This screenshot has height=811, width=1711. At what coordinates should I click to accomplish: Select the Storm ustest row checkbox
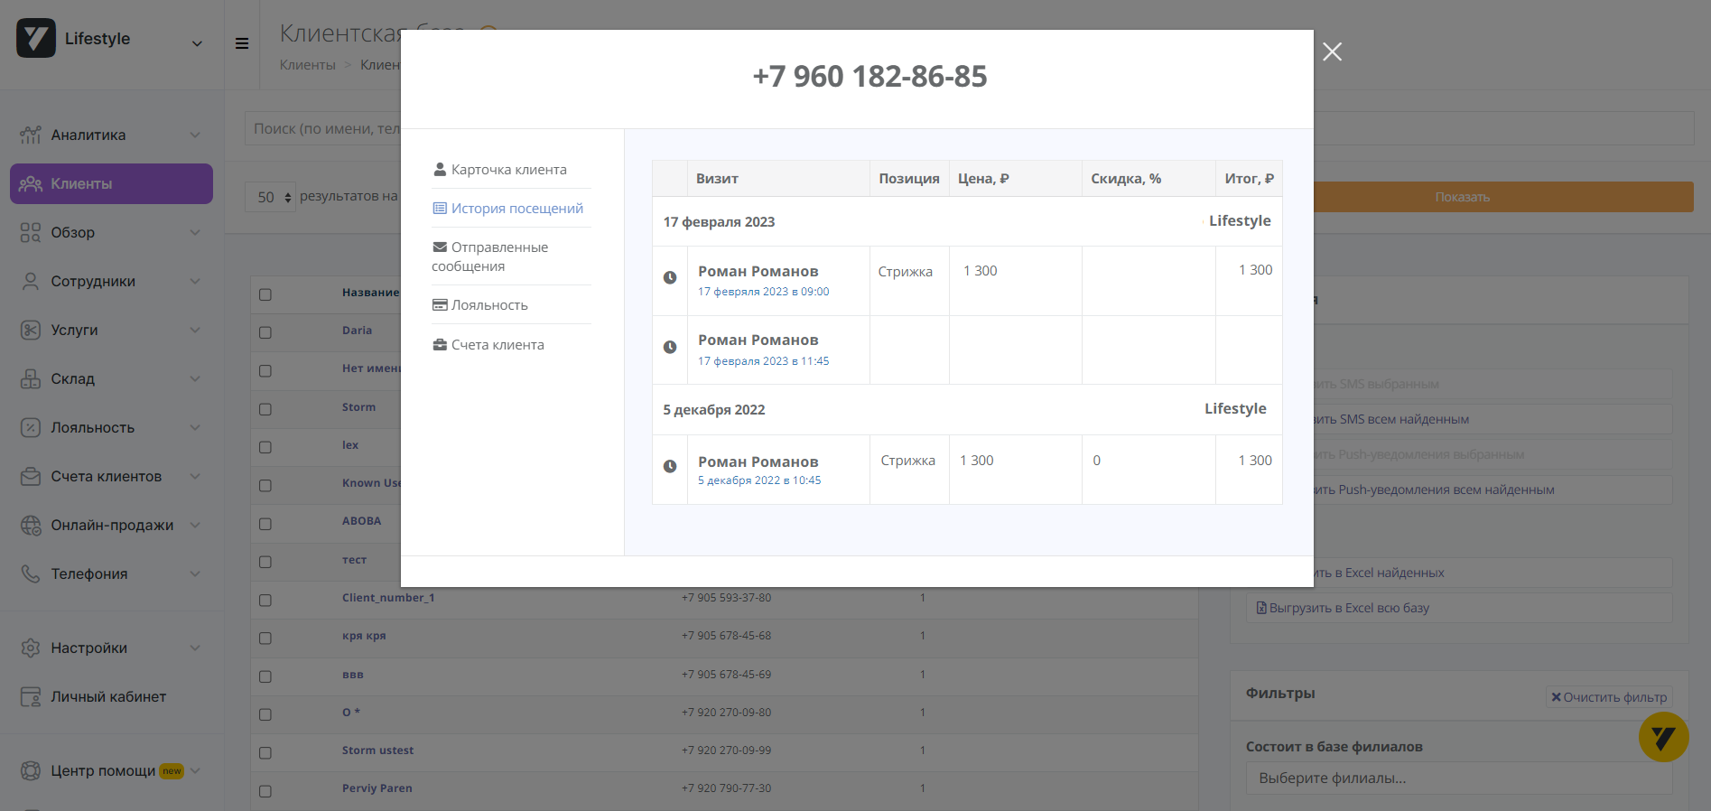click(265, 752)
